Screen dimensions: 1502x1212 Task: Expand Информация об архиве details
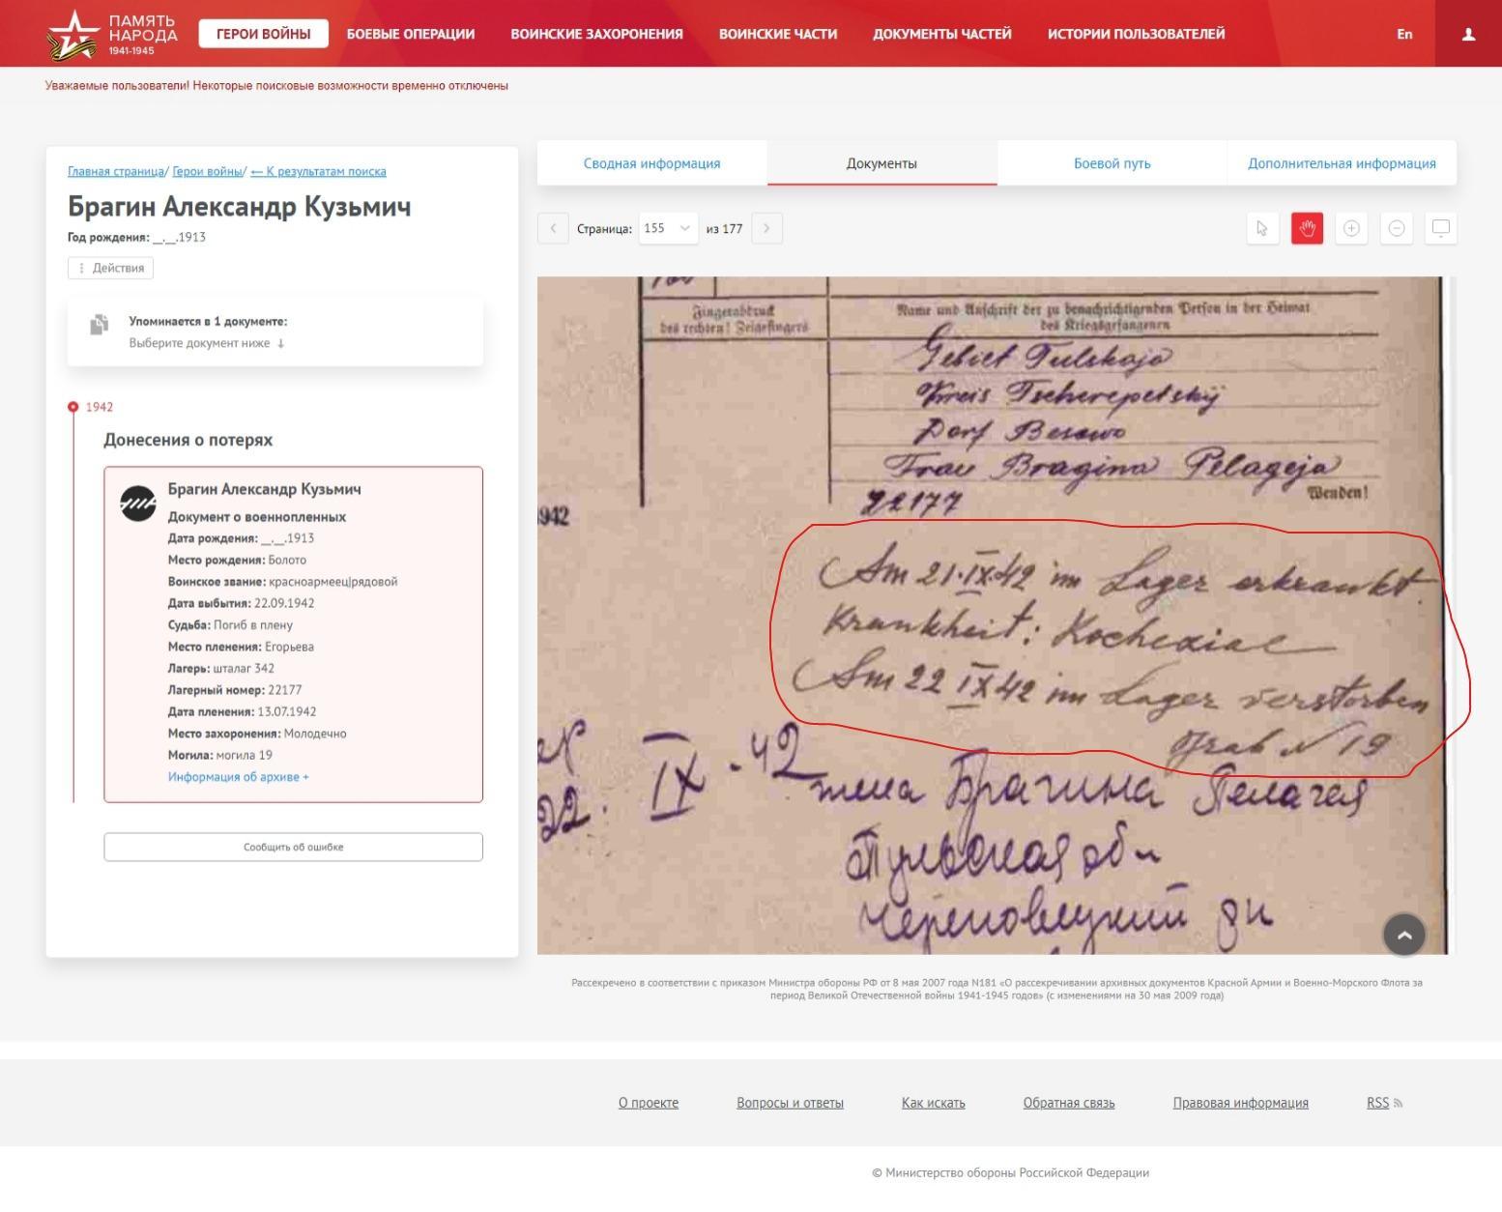click(x=238, y=777)
